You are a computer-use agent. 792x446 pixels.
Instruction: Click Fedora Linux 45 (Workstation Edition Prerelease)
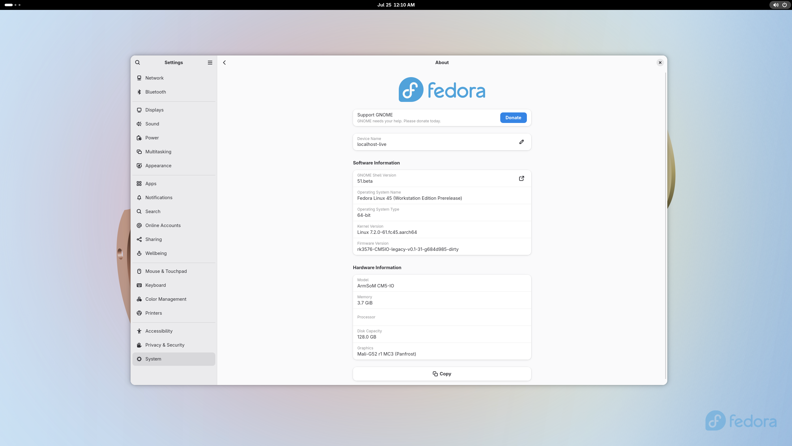pyautogui.click(x=410, y=198)
